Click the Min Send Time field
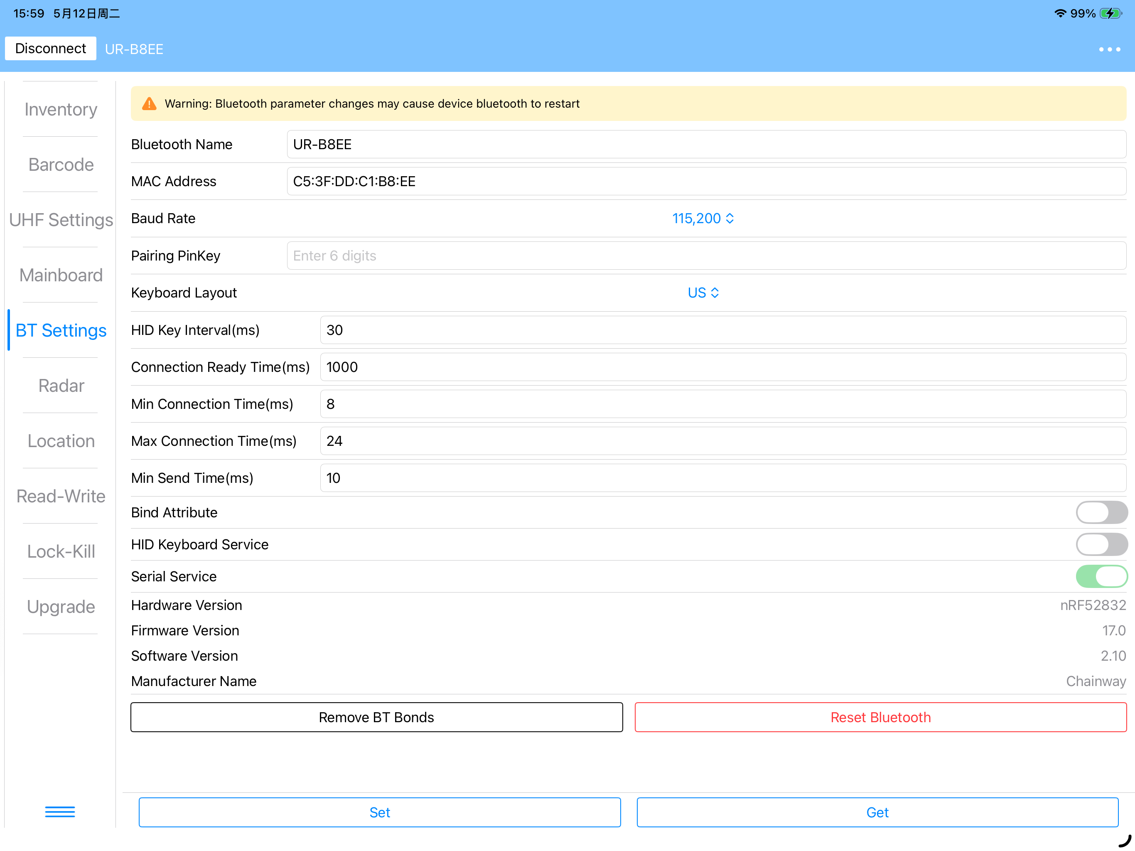Image resolution: width=1135 pixels, height=851 pixels. 723,478
